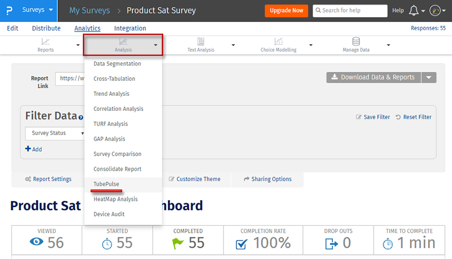Select TubePulse from Analysis menu

(106, 184)
